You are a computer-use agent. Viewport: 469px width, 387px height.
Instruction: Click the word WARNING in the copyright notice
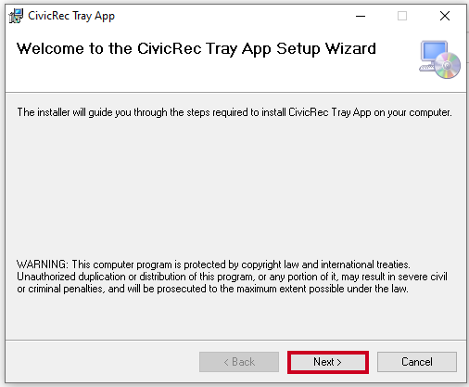42,264
